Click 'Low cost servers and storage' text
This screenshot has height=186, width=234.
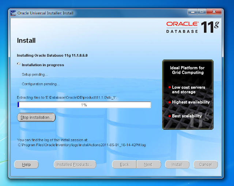(x=189, y=90)
